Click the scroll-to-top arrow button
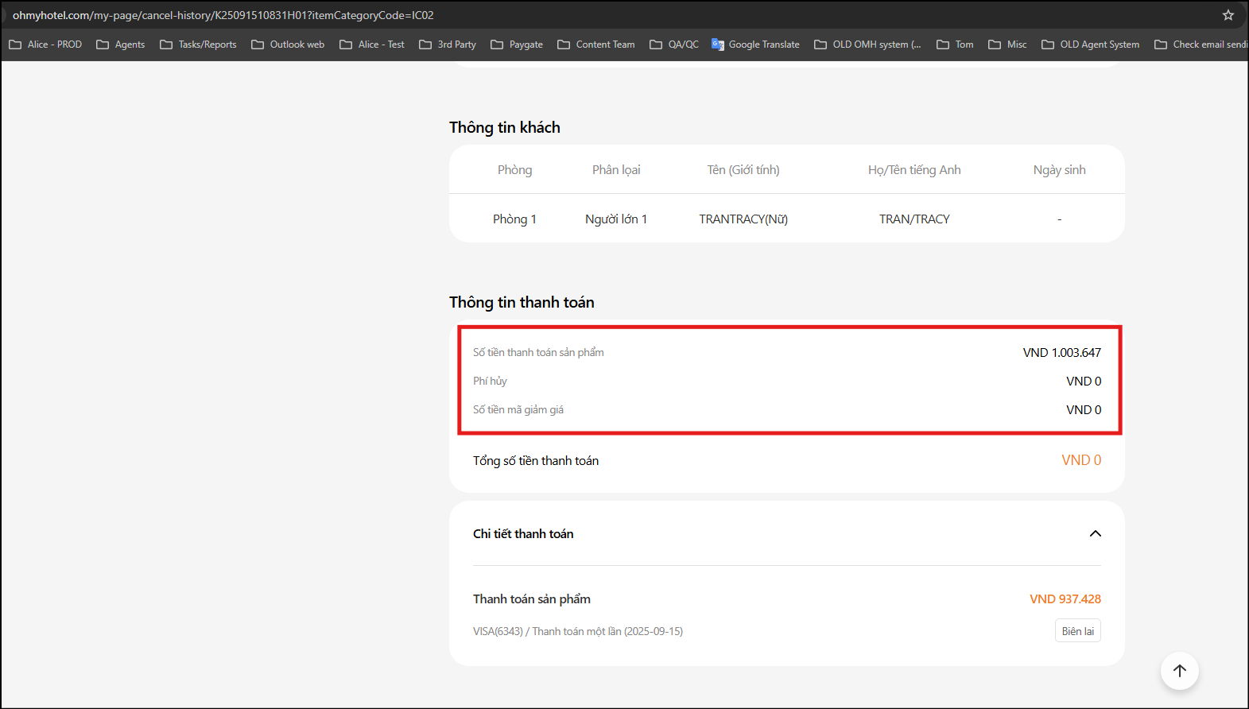 coord(1179,671)
